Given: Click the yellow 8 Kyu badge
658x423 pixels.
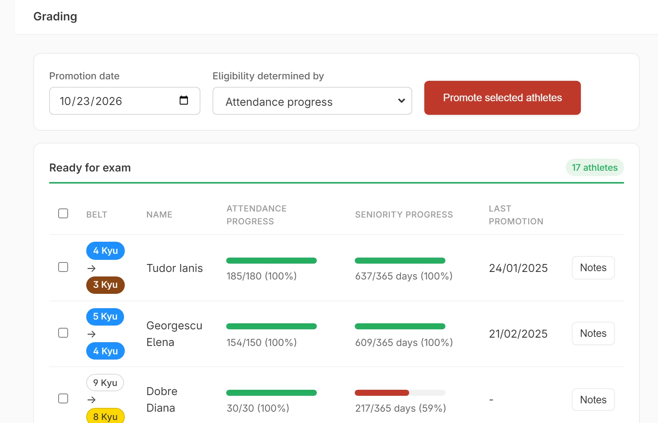Looking at the screenshot, I should tap(106, 416).
